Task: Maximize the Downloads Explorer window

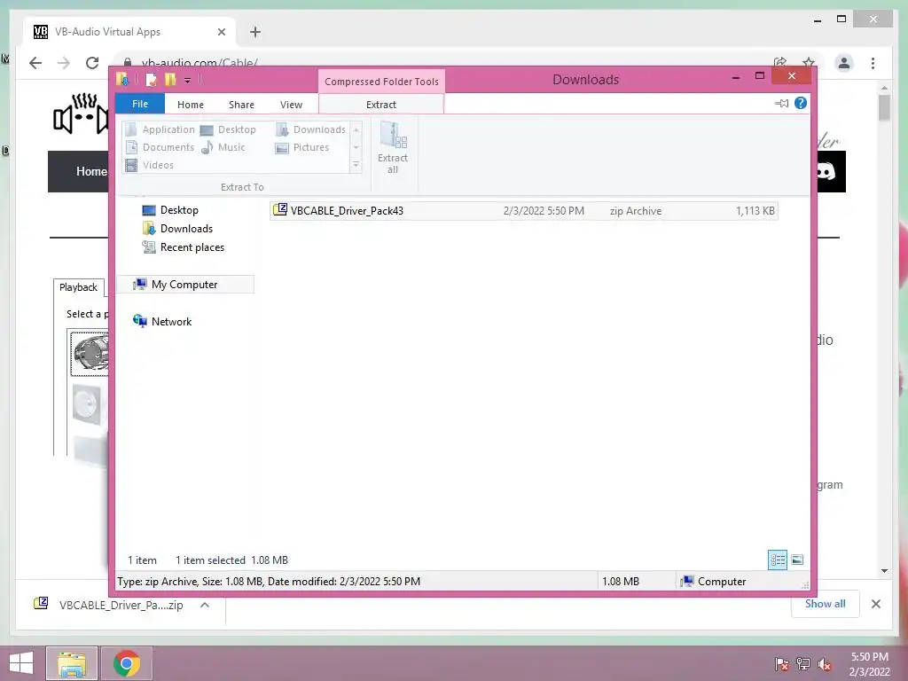Action: pos(760,76)
